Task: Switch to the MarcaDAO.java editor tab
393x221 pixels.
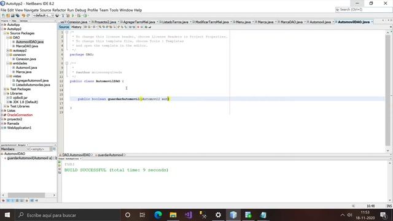Action: pos(291,22)
